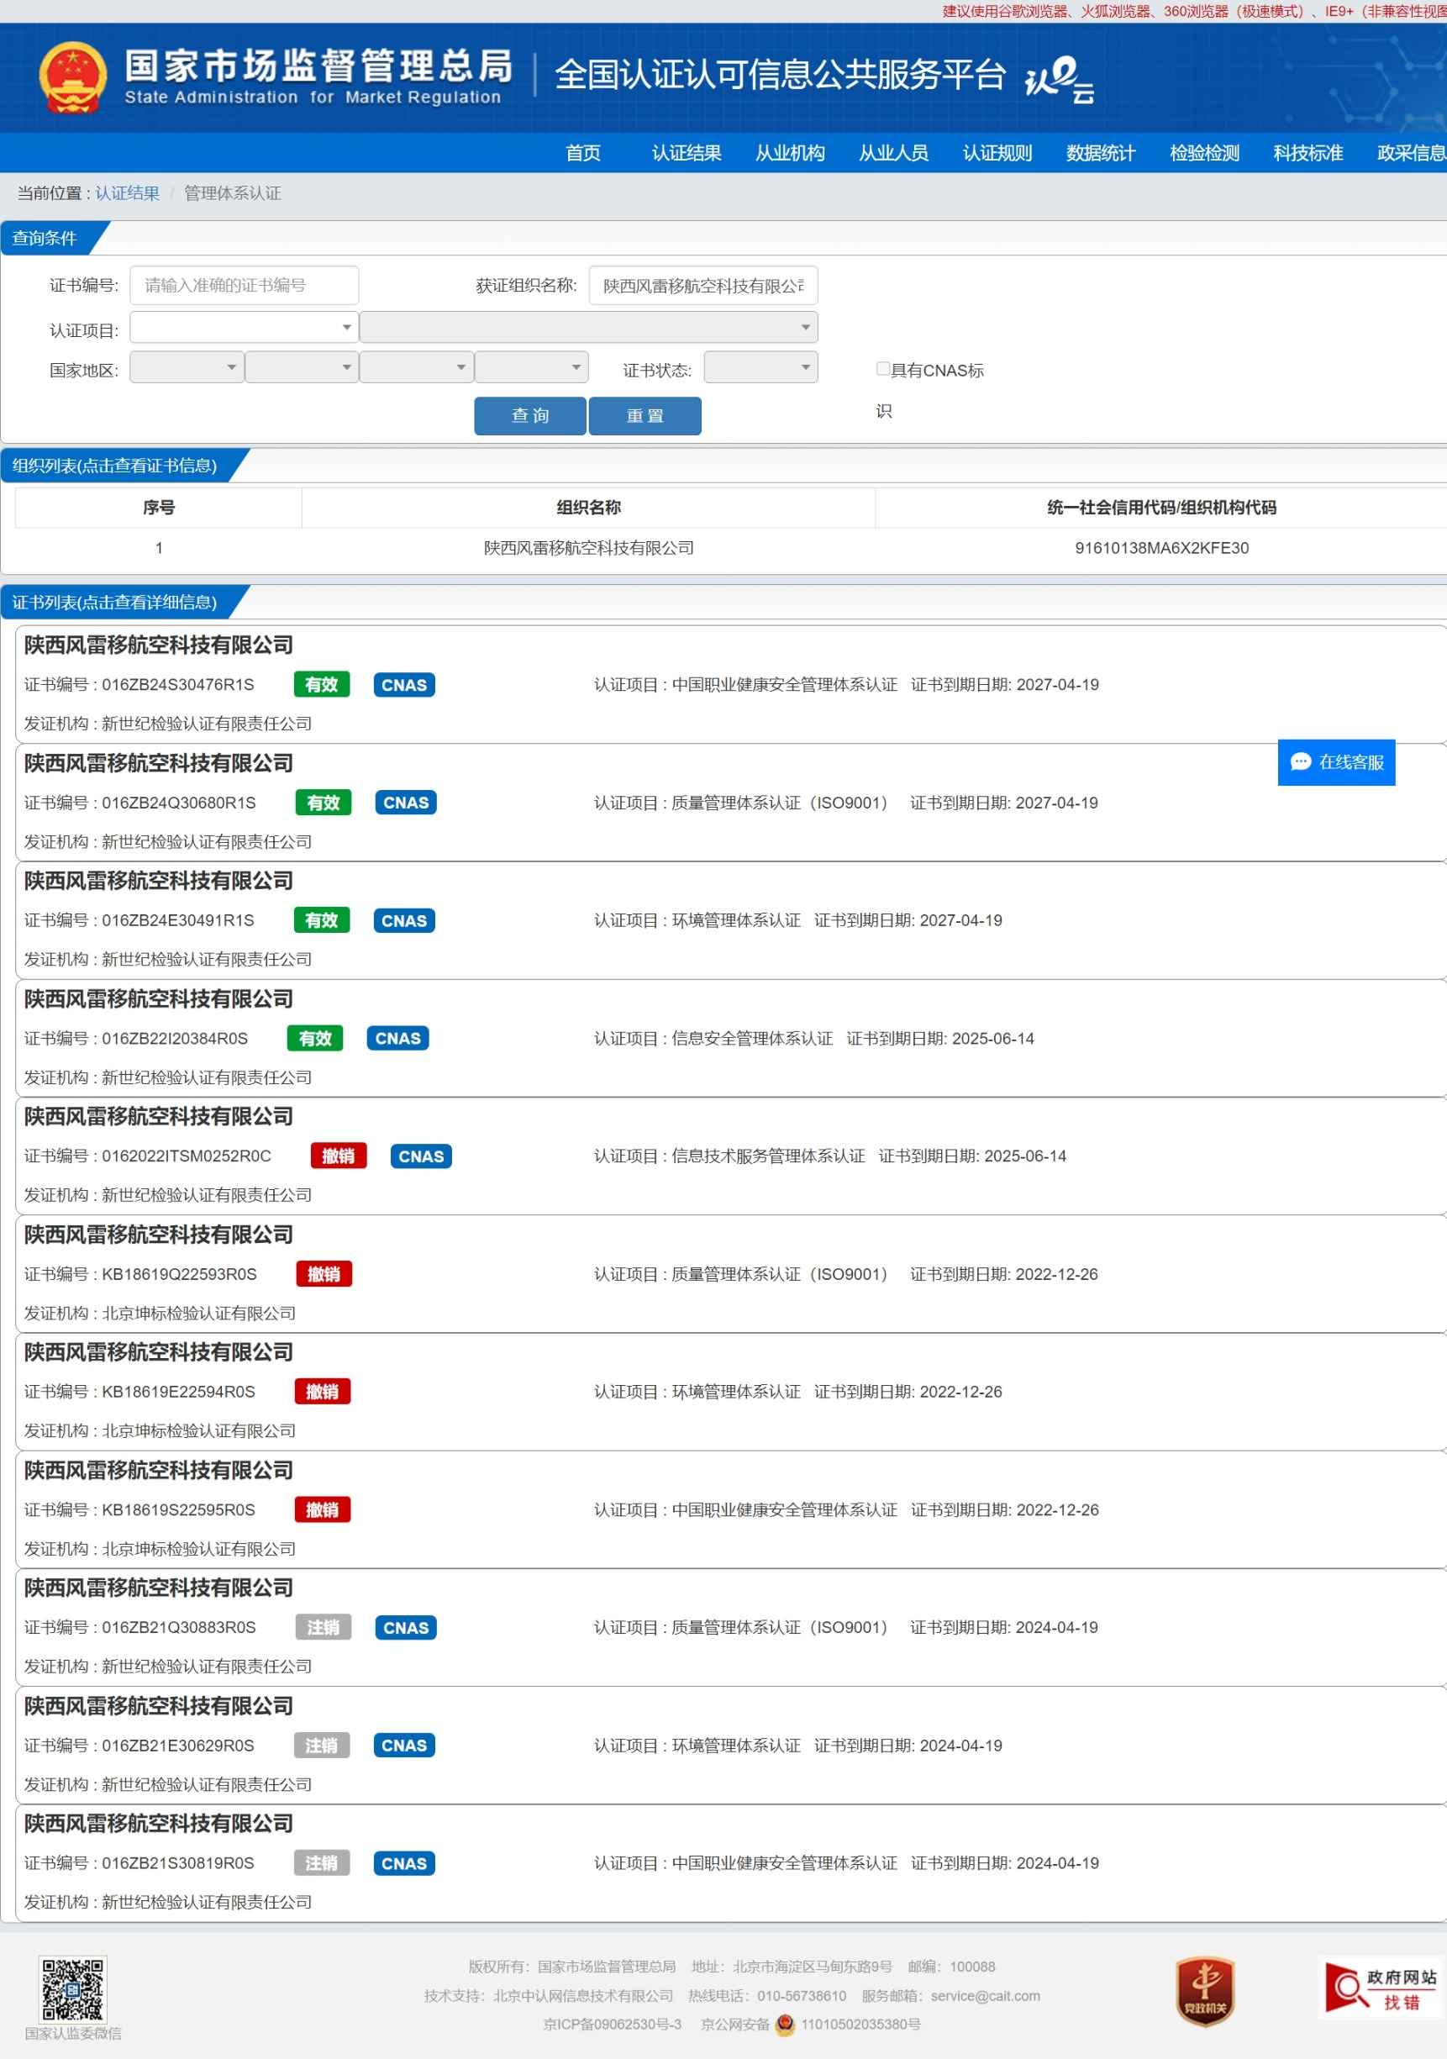Image resolution: width=1447 pixels, height=2059 pixels.
Task: Click credit code 91610138MA6X2KFE30
Action: pos(1162,548)
